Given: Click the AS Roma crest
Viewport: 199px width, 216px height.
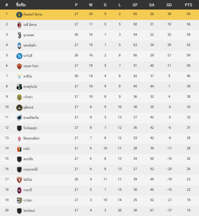Looking at the screenshot, I should tap(19, 66).
